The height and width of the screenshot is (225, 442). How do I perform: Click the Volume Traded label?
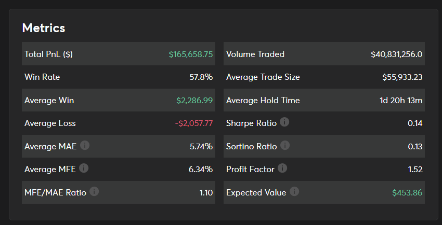point(255,54)
